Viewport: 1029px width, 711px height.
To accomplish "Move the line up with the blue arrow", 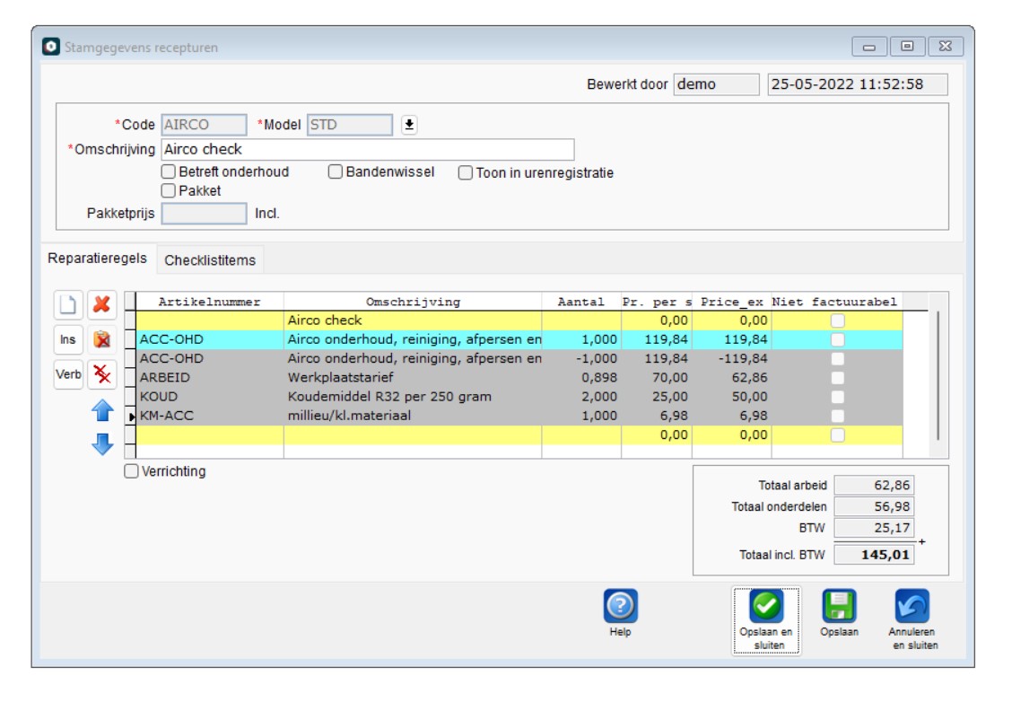I will click(102, 410).
